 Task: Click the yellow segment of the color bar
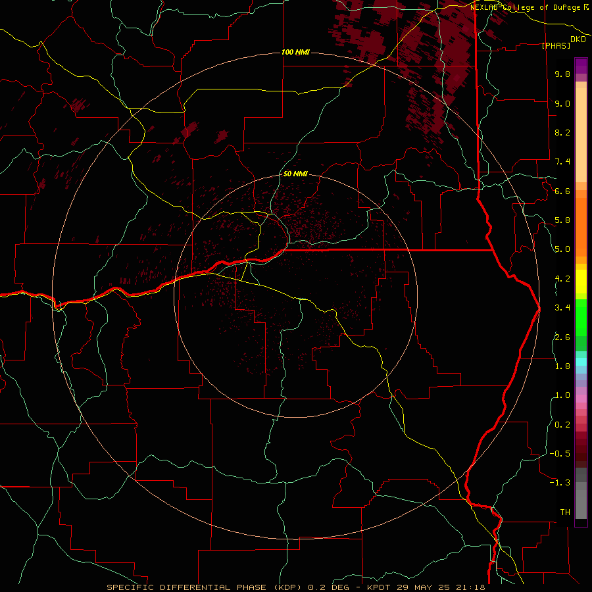(581, 282)
